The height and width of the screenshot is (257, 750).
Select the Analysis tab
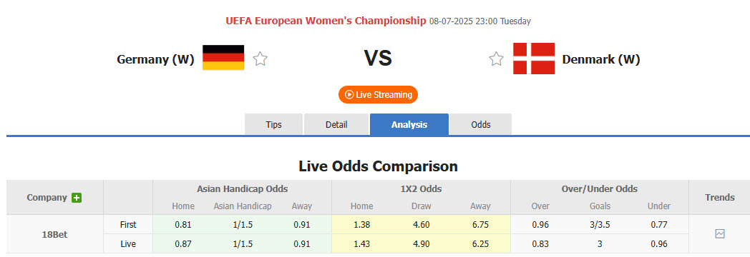click(x=409, y=124)
